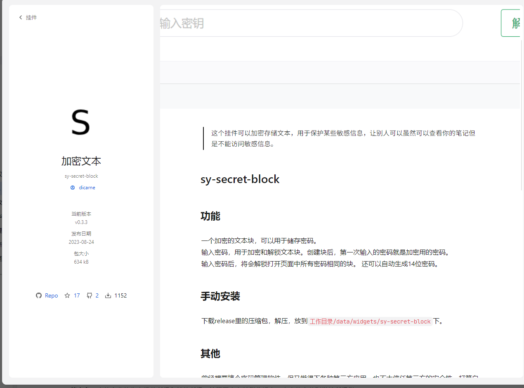Open the Repo link
Image resolution: width=524 pixels, height=388 pixels.
coord(52,295)
